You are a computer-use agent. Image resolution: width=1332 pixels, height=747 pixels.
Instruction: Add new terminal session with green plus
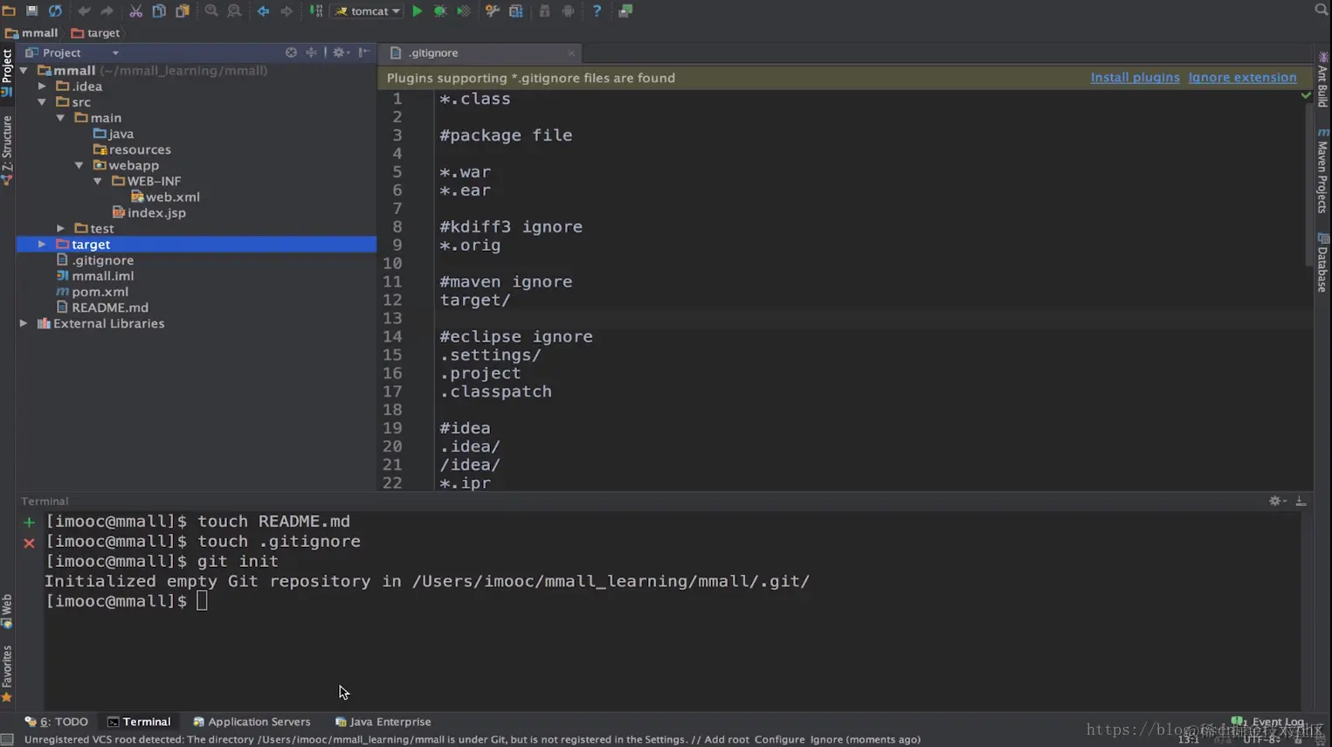29,522
